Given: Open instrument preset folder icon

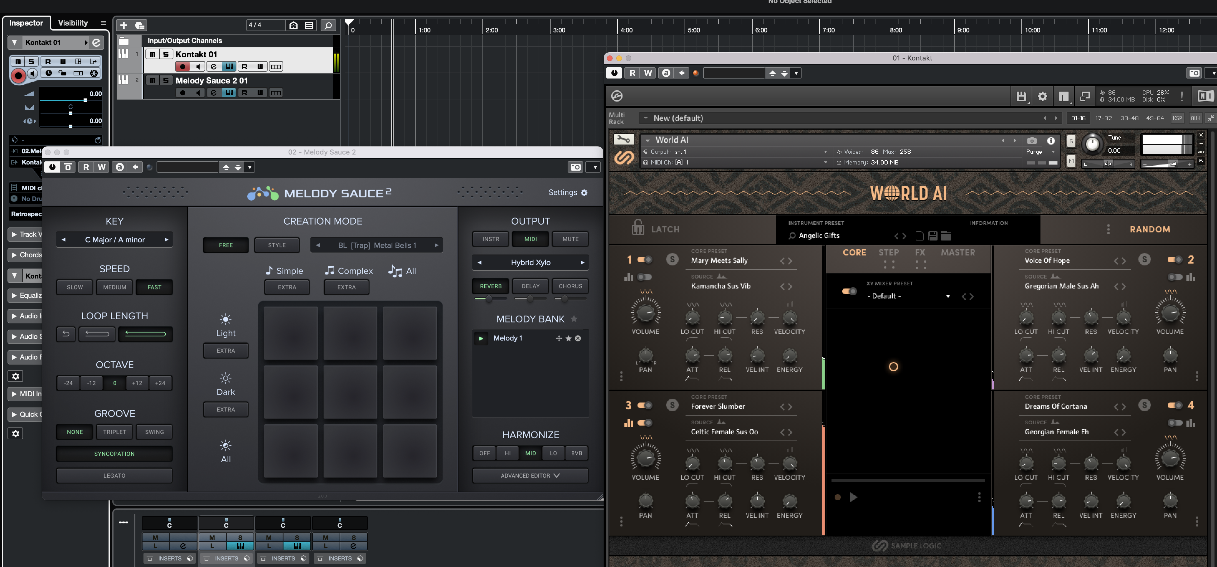Looking at the screenshot, I should coord(946,236).
